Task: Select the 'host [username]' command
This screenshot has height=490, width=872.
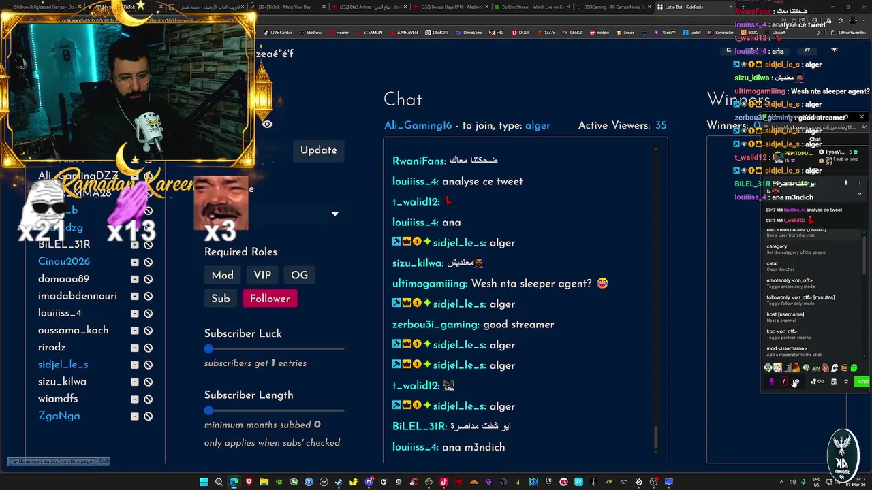Action: point(811,317)
